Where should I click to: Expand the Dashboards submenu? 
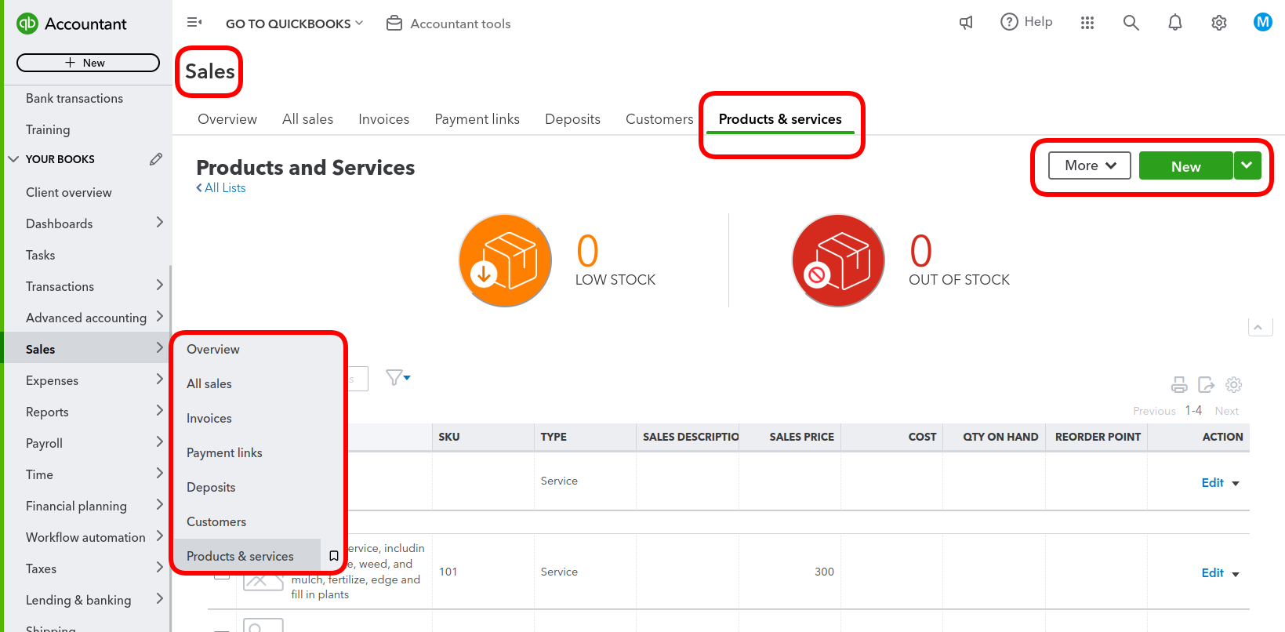[x=159, y=223]
